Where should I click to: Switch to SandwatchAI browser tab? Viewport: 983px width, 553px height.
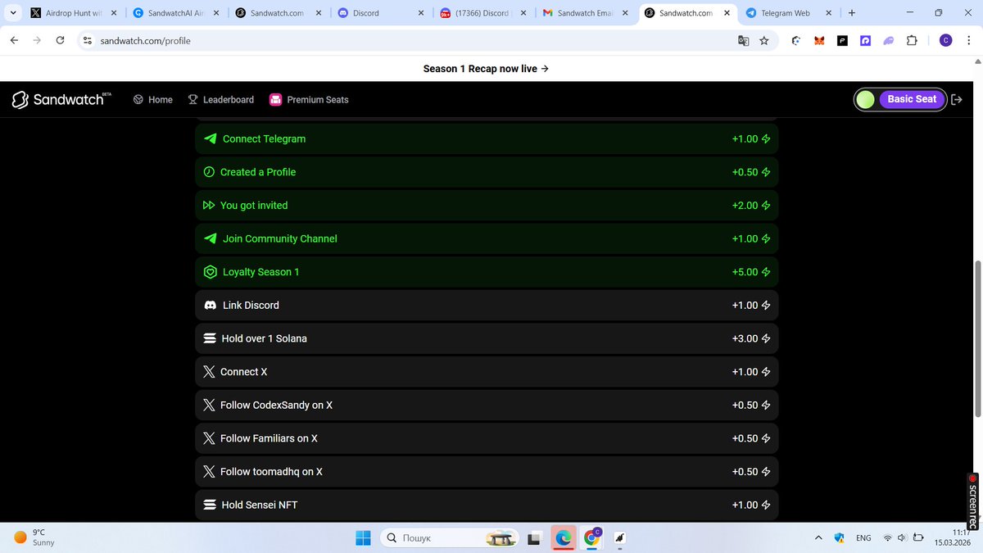tap(174, 13)
